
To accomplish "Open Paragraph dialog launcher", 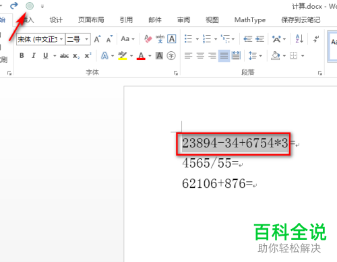I will pyautogui.click(x=319, y=73).
